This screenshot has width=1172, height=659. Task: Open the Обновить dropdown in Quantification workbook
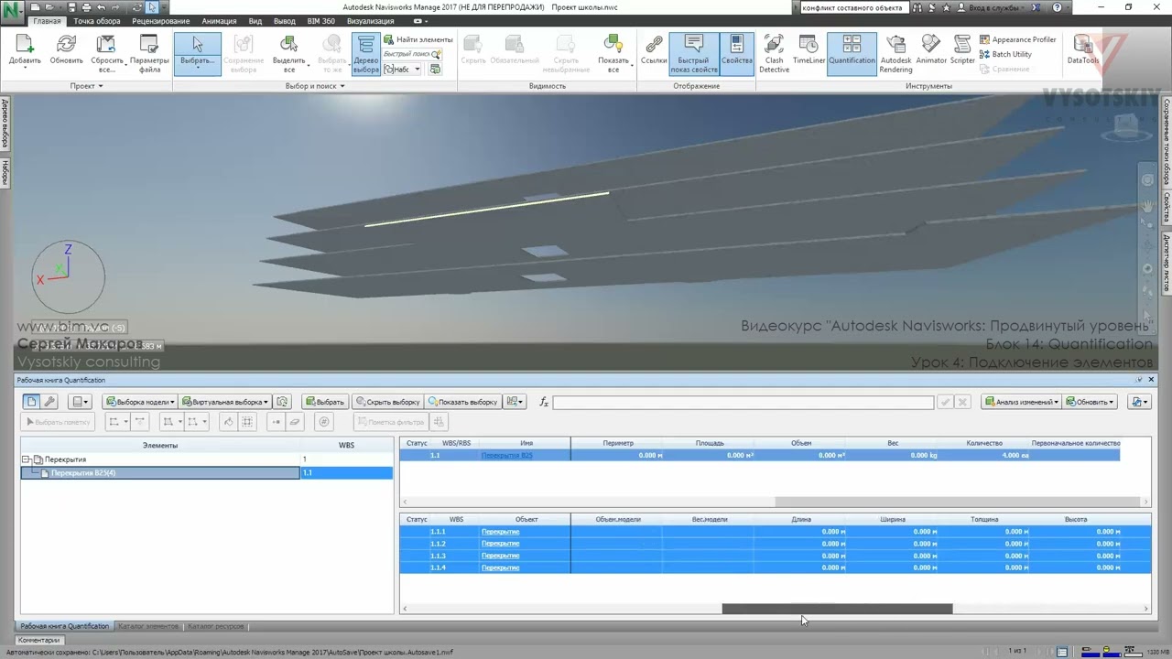pyautogui.click(x=1090, y=402)
